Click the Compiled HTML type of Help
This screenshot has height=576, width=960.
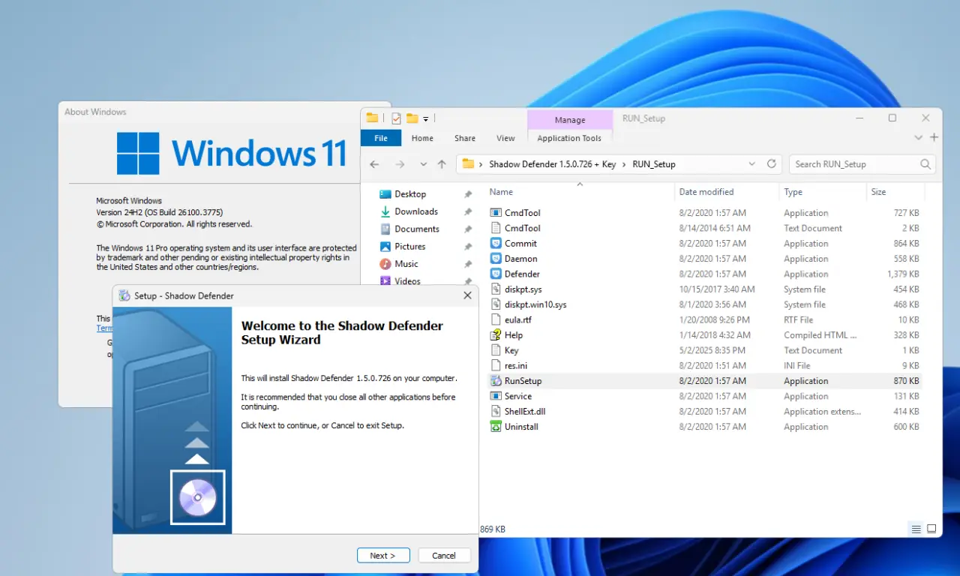click(x=820, y=335)
